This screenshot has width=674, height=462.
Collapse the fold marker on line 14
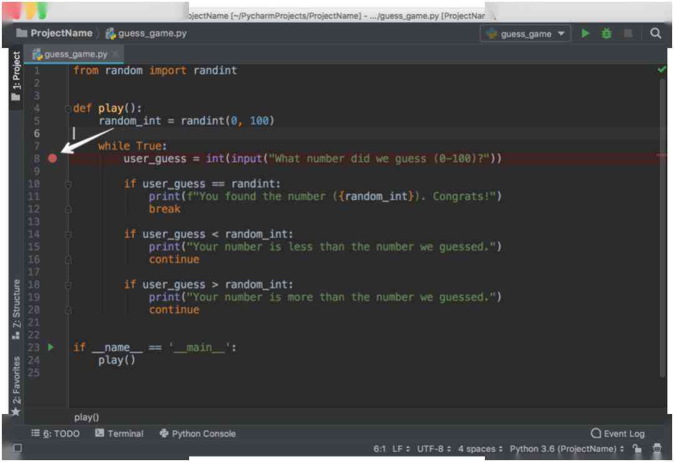click(x=67, y=234)
